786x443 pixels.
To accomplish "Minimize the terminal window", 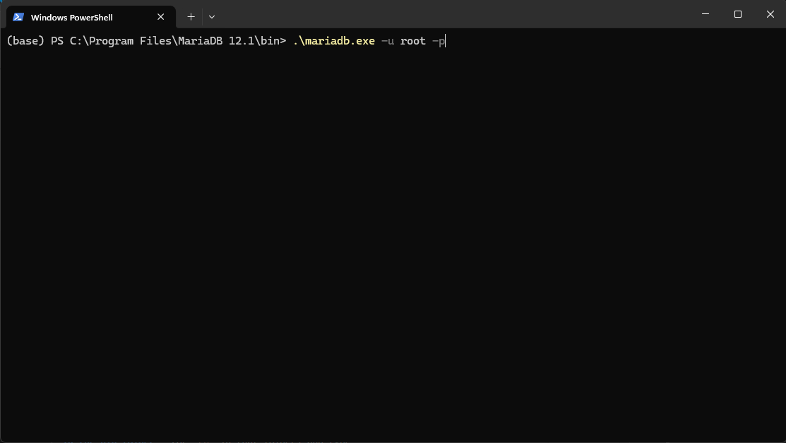I will pos(705,14).
